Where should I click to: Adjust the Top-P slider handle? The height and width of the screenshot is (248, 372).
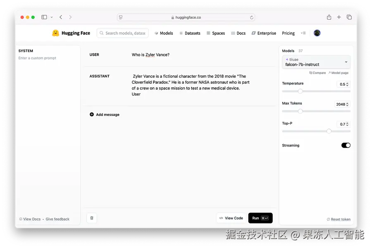[329, 131]
